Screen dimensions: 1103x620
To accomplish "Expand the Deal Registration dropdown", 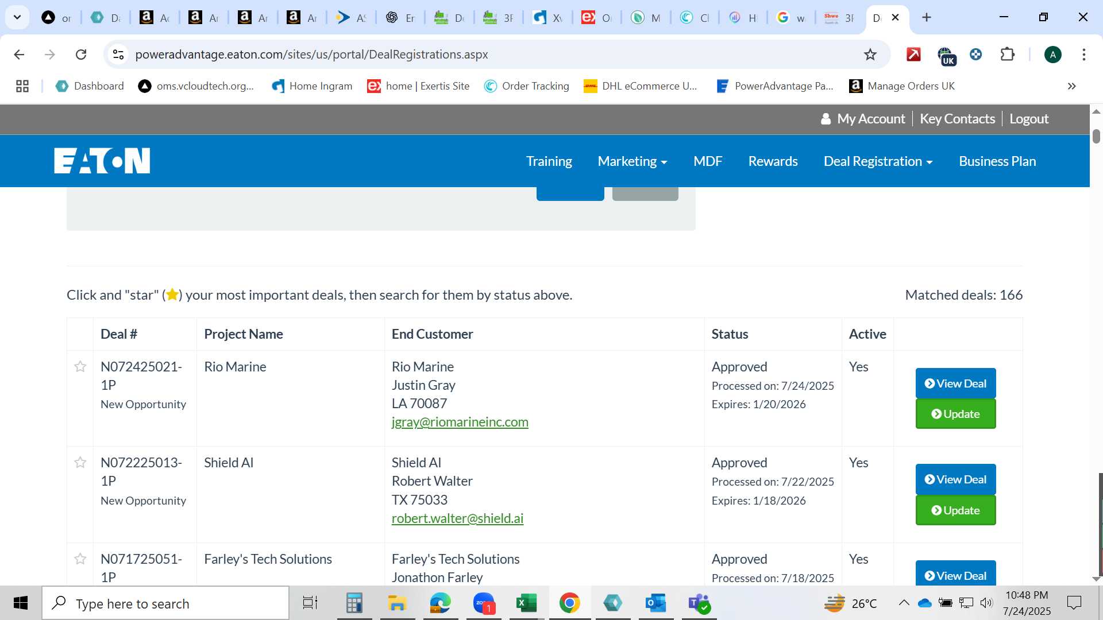I will [878, 161].
